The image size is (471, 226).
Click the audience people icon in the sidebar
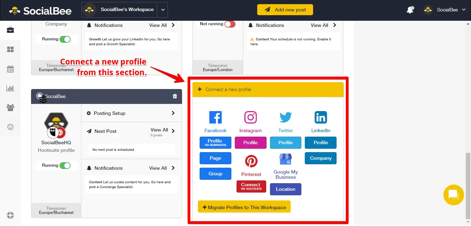(10, 108)
